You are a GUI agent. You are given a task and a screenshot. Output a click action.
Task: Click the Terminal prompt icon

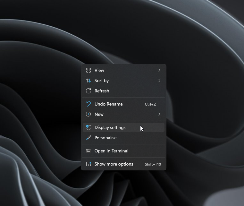88,151
